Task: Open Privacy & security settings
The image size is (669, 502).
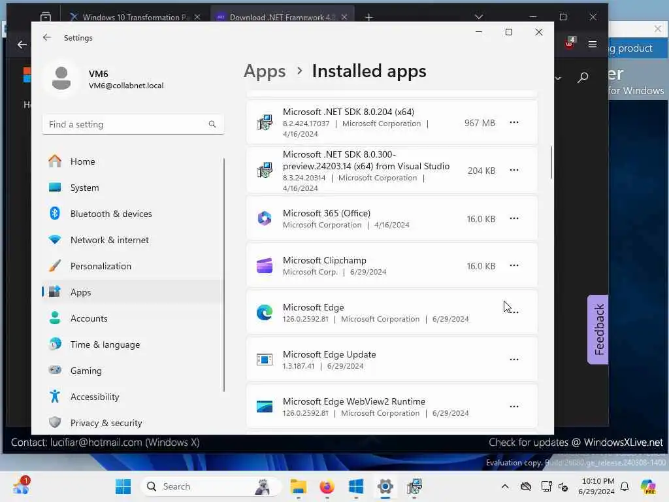Action: [x=133, y=423]
